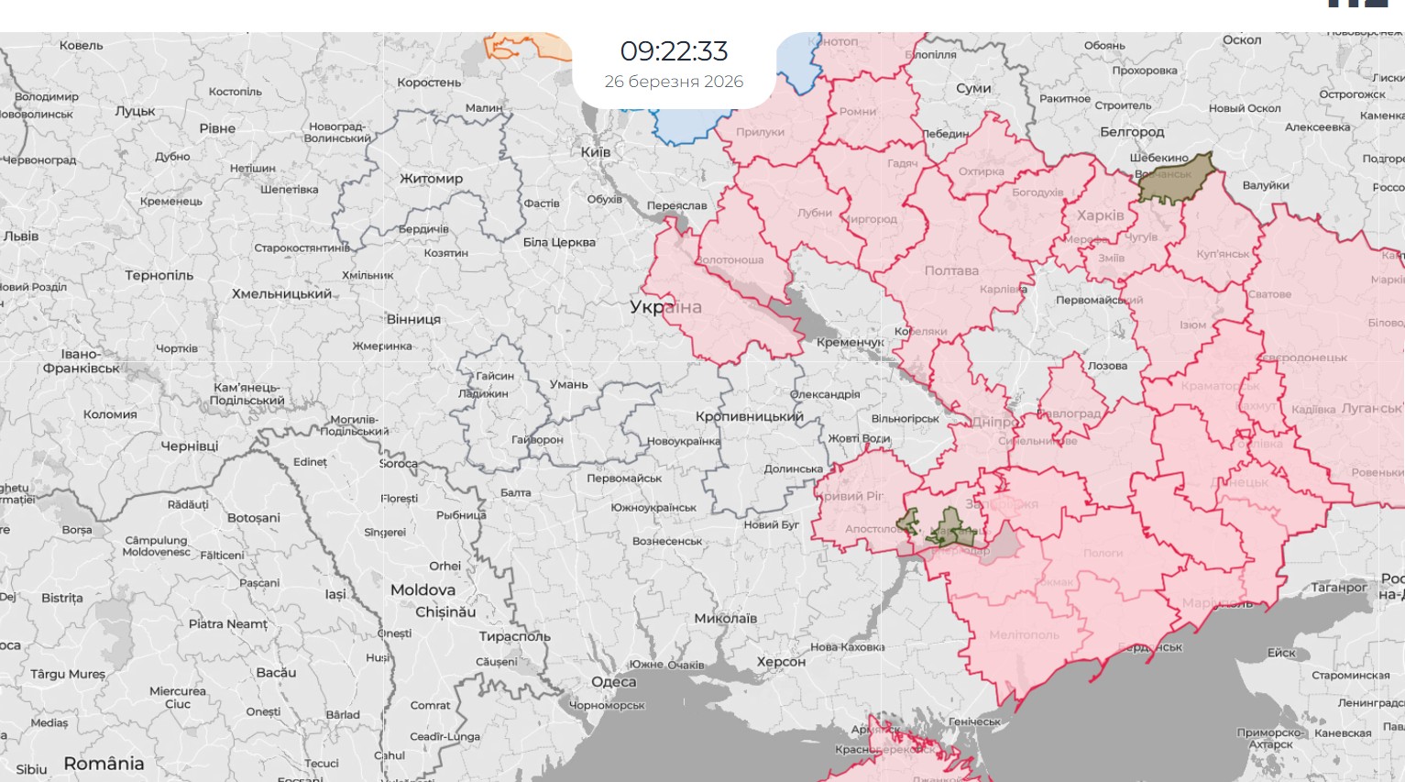Click the Коломия label

110,414
